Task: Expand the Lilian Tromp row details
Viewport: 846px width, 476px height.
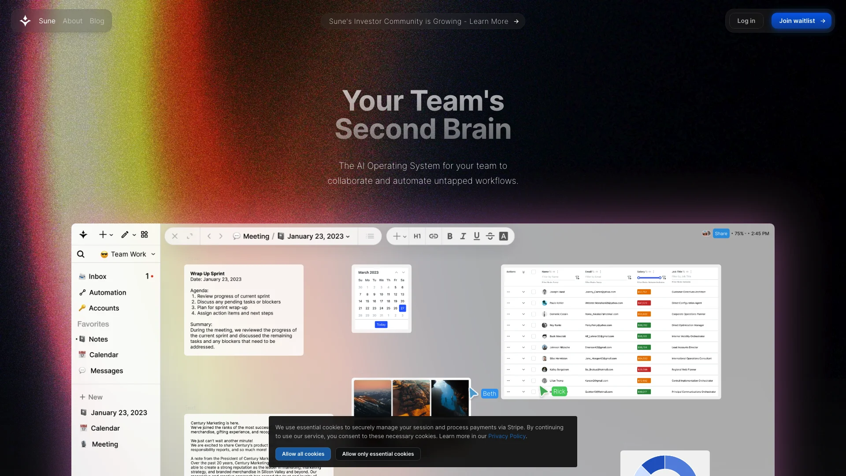Action: pos(523,380)
